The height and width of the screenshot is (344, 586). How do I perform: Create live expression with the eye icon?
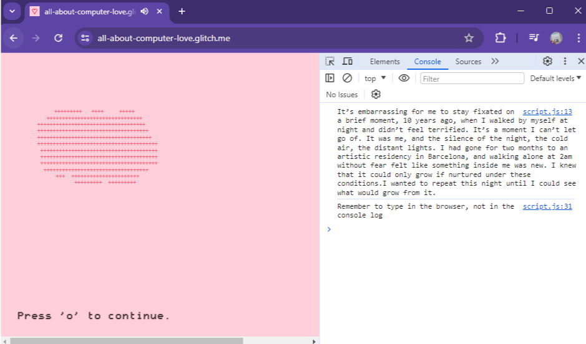(404, 78)
